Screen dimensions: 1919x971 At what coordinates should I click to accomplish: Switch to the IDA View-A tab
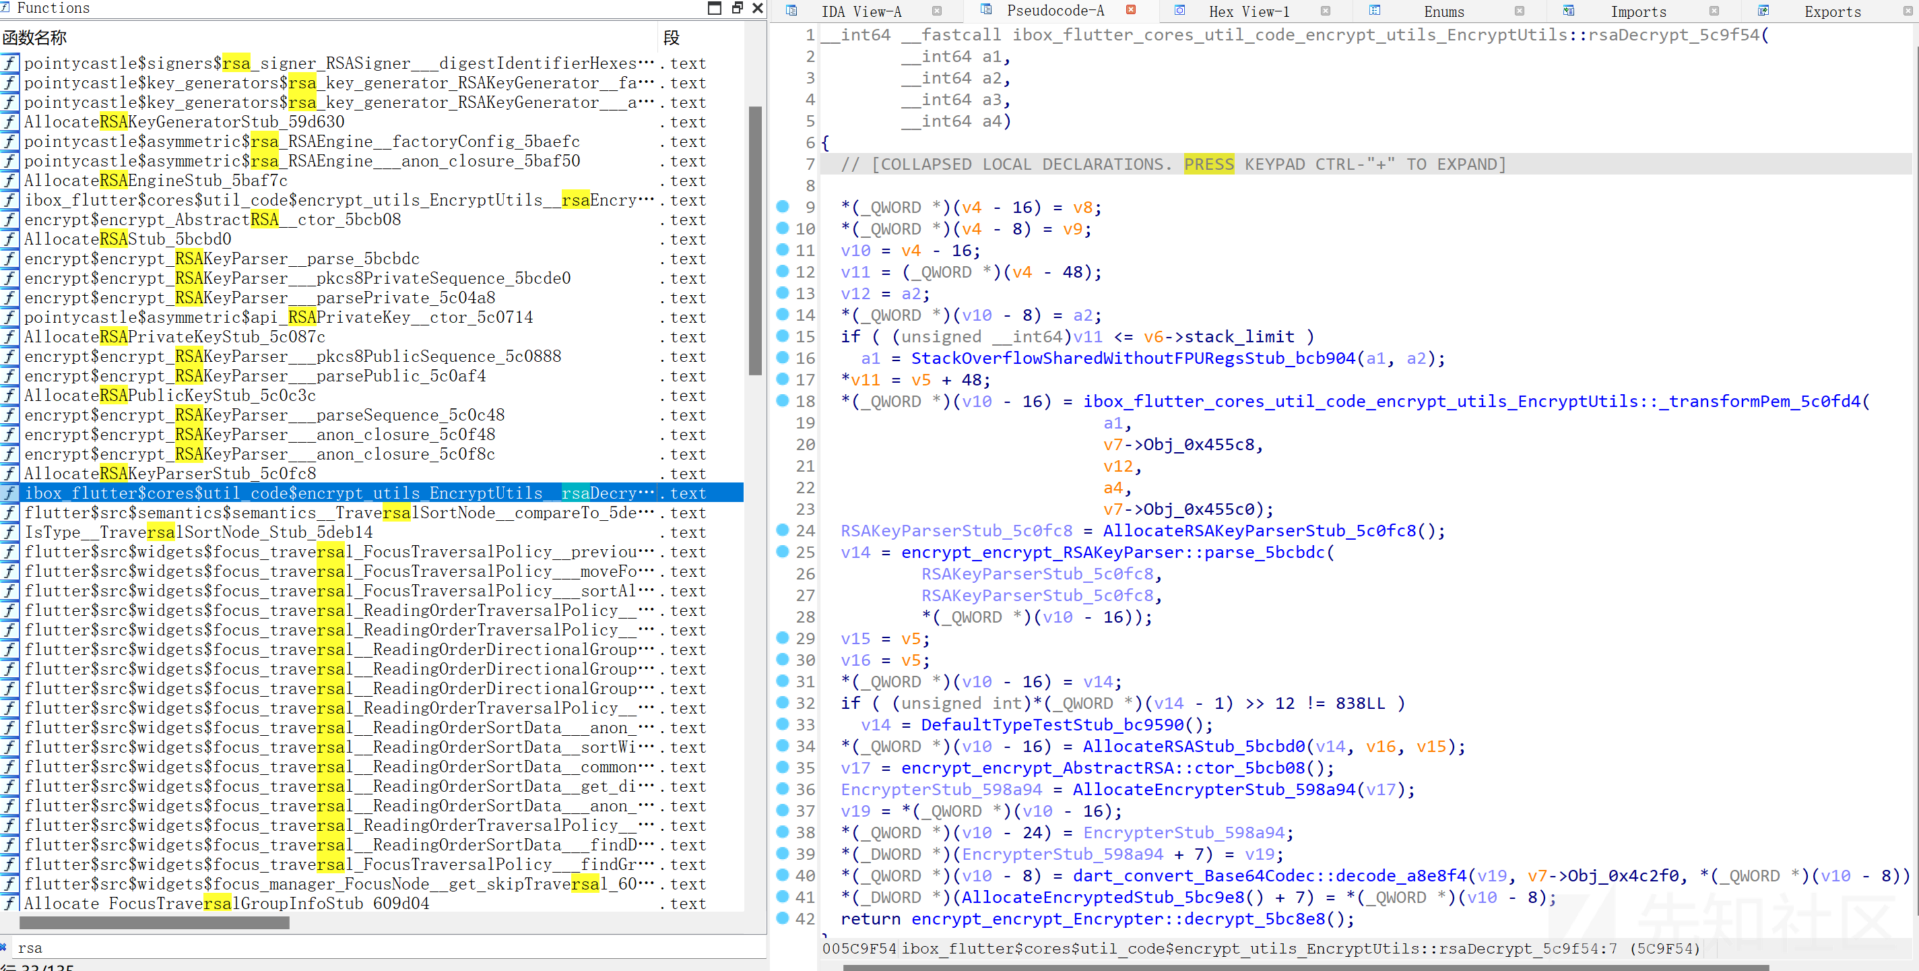(860, 11)
